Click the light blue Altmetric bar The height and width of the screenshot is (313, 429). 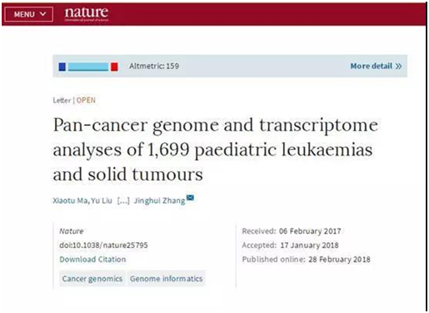[88, 67]
